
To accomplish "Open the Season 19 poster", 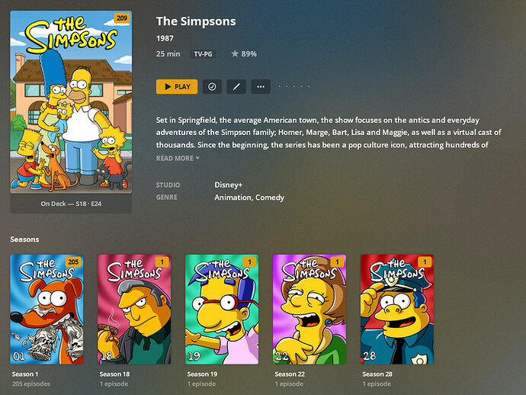I will pyautogui.click(x=222, y=310).
